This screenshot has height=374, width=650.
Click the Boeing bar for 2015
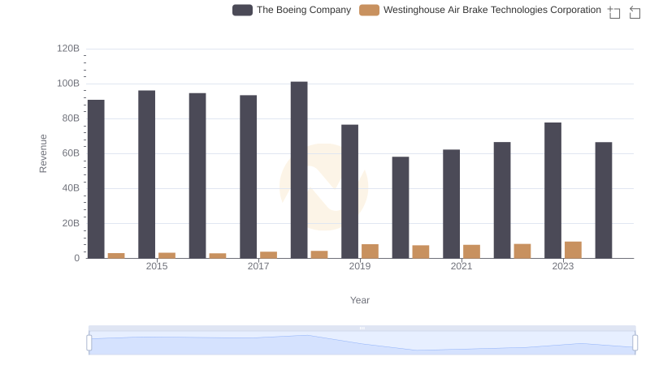click(x=146, y=174)
